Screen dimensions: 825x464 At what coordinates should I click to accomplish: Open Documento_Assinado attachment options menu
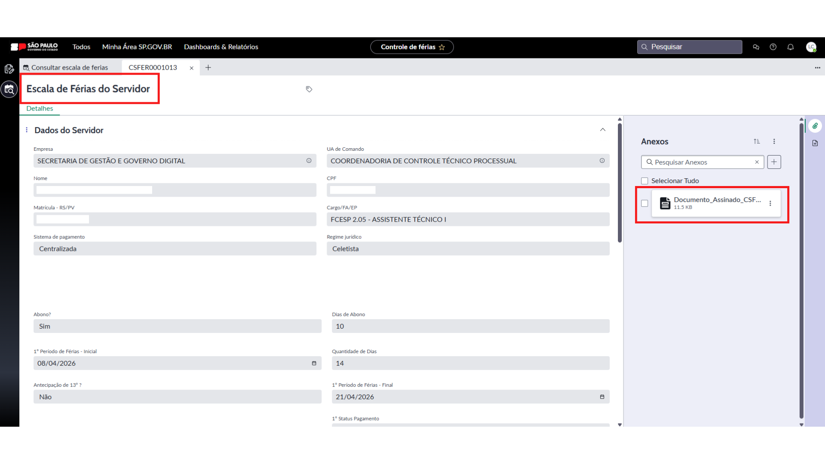click(x=770, y=203)
